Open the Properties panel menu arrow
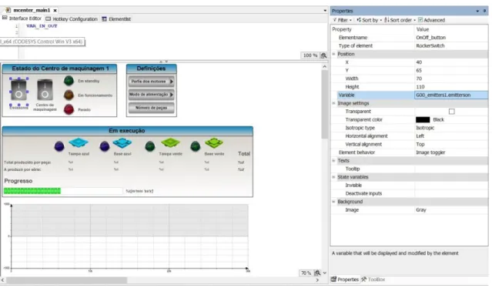 click(477, 11)
